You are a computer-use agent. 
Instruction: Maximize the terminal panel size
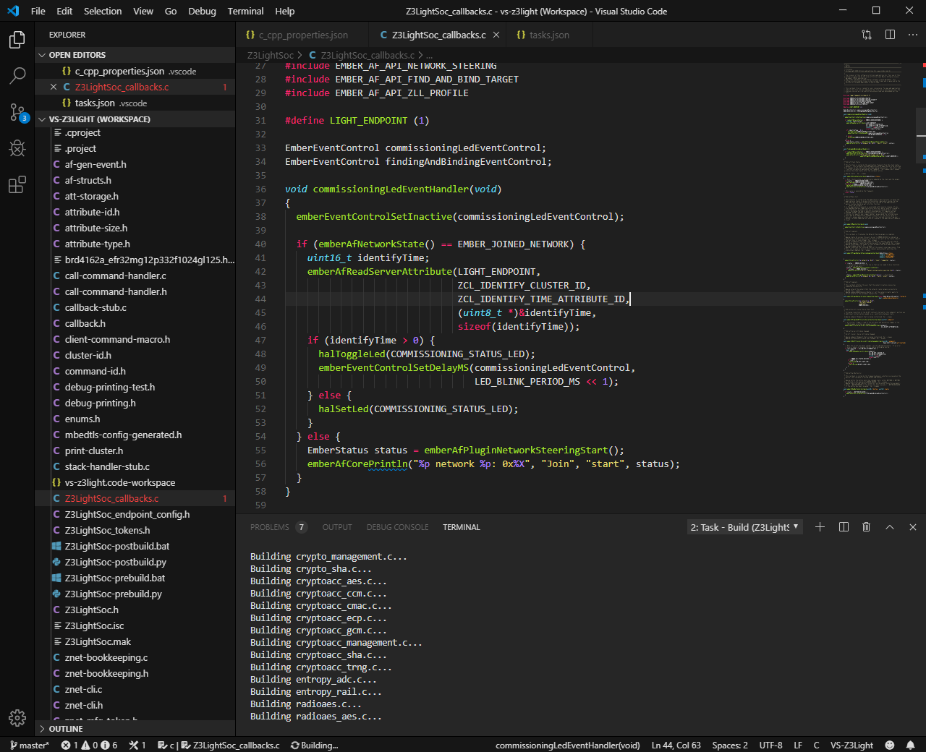[x=890, y=527]
